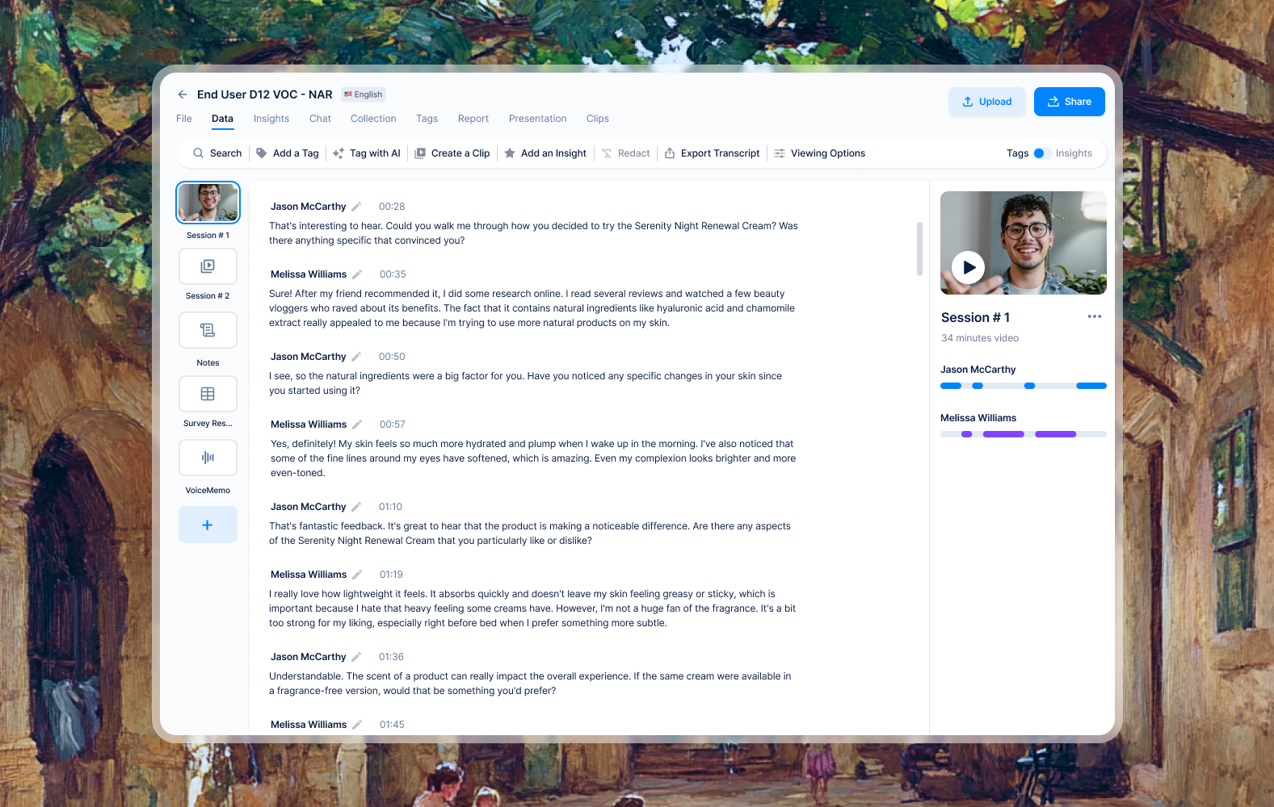Choose the Redact tool
Viewport: 1274px width, 807px height.
point(626,153)
